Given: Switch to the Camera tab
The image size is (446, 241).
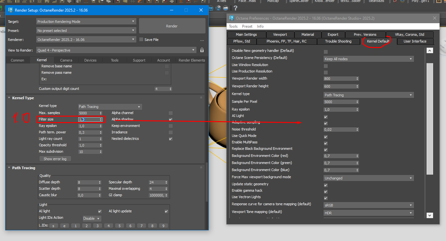Looking at the screenshot, I should tap(66, 60).
